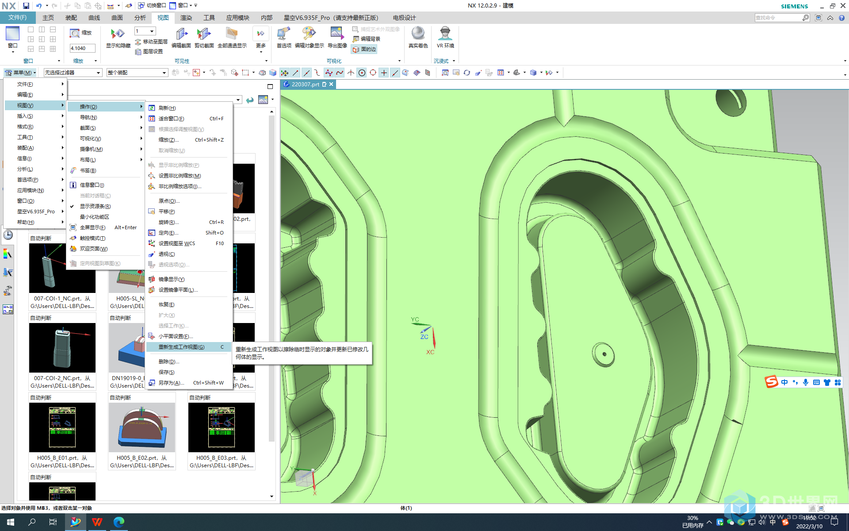Toggle snap end point button
Viewport: 849px width, 531px height.
click(296, 73)
